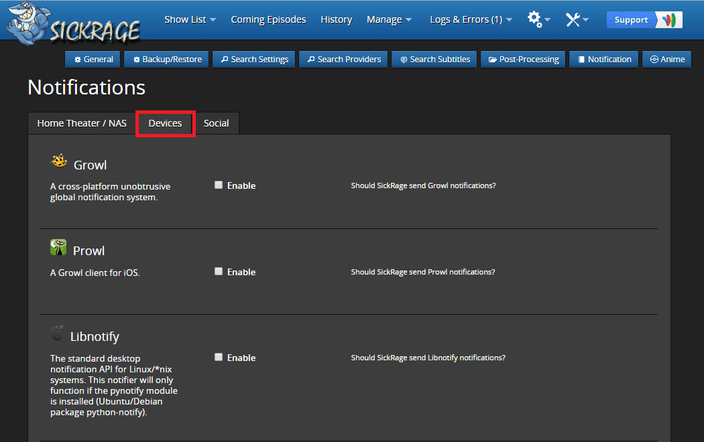
Task: Click the Growl crown icon
Action: [59, 162]
